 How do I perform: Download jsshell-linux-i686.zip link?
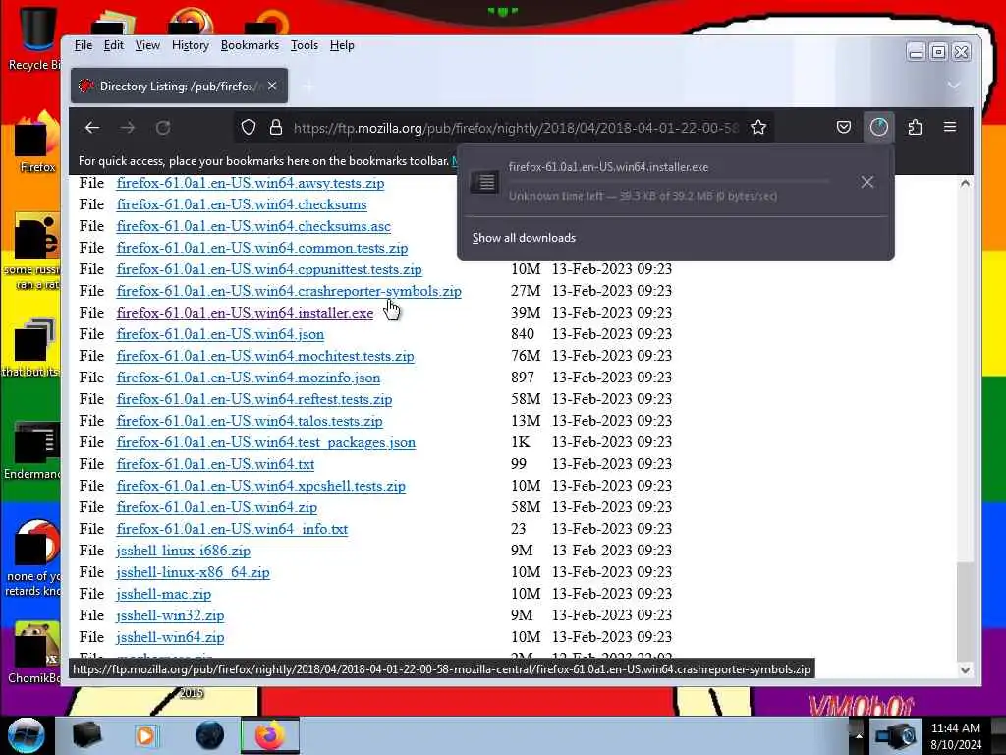click(x=184, y=551)
